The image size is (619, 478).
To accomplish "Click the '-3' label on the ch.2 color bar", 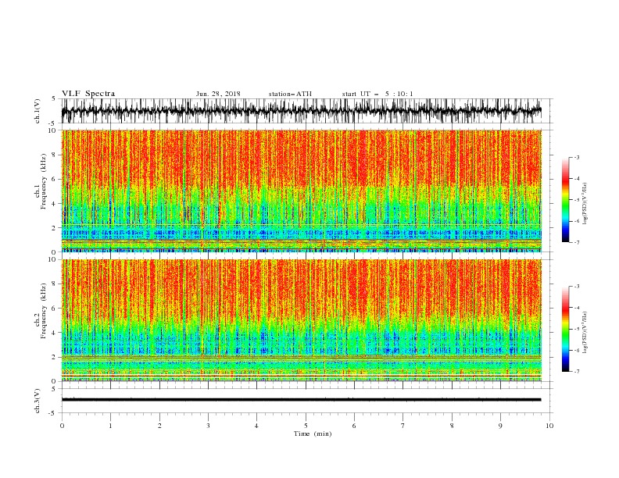I will 576,287.
